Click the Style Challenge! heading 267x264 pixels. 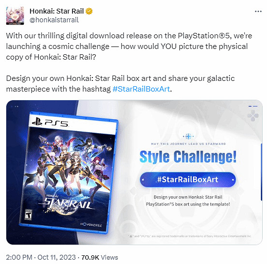click(188, 157)
